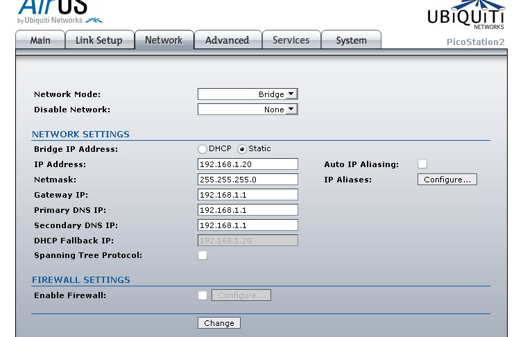Click the Netmask input field

(248, 180)
